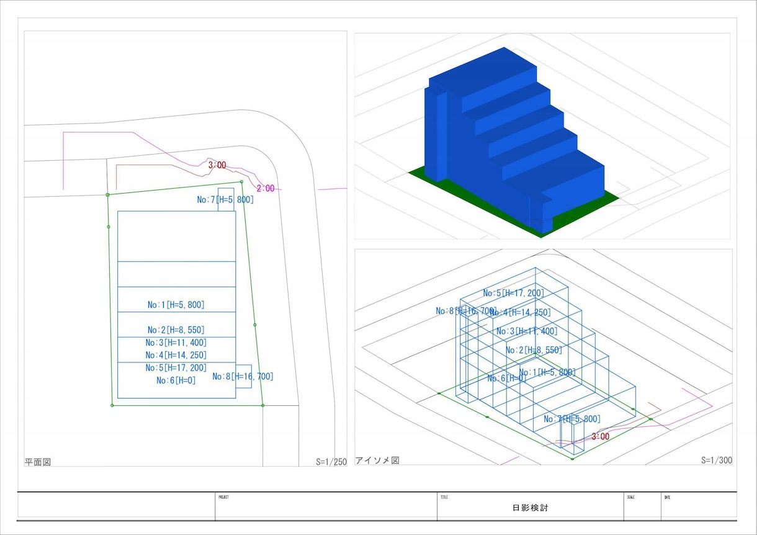
Task: Select the No:1[H=5,800] label in the plan view
Action: point(176,305)
